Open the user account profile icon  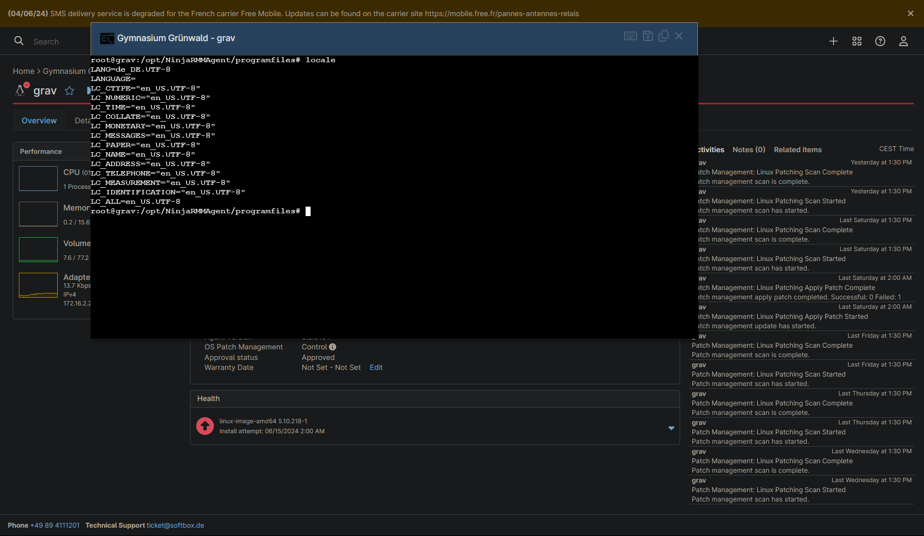pos(903,41)
